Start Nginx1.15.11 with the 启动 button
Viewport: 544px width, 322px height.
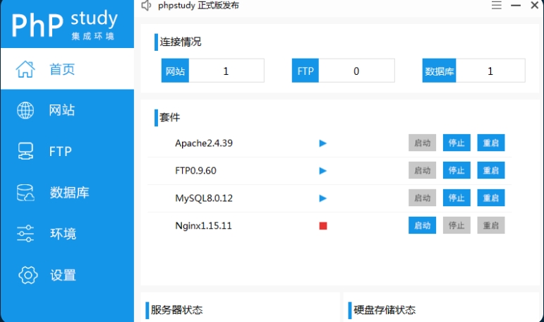[422, 225]
